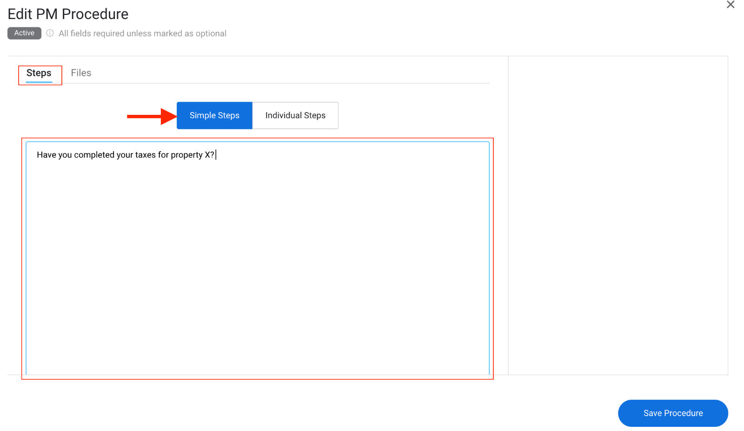Switch to the Steps tab

click(x=39, y=73)
